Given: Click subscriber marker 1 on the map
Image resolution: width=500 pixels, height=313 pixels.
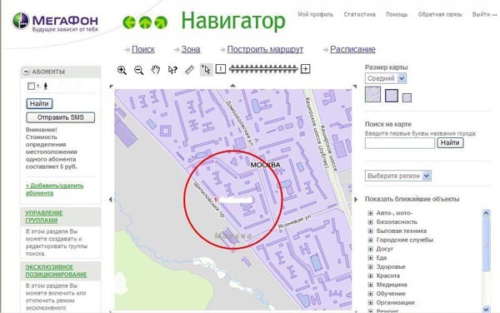Looking at the screenshot, I should (x=216, y=200).
